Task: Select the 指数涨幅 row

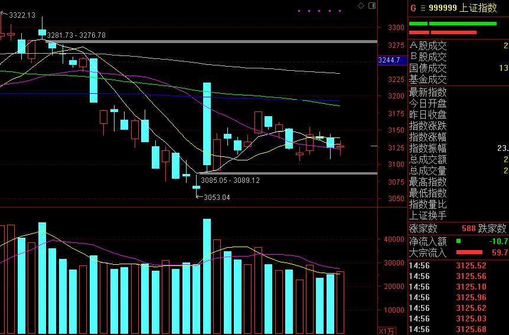Action: (x=458, y=137)
